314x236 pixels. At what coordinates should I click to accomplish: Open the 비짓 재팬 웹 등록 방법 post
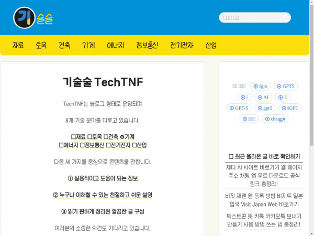pos(264,200)
